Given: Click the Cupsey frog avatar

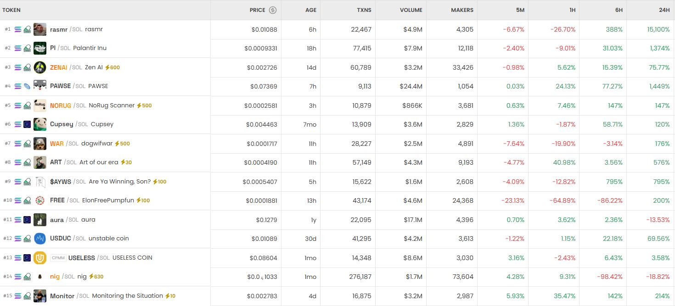Looking at the screenshot, I should [x=40, y=124].
